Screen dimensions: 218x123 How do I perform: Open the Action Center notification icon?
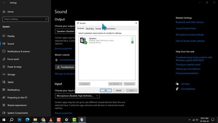tap(213, 120)
